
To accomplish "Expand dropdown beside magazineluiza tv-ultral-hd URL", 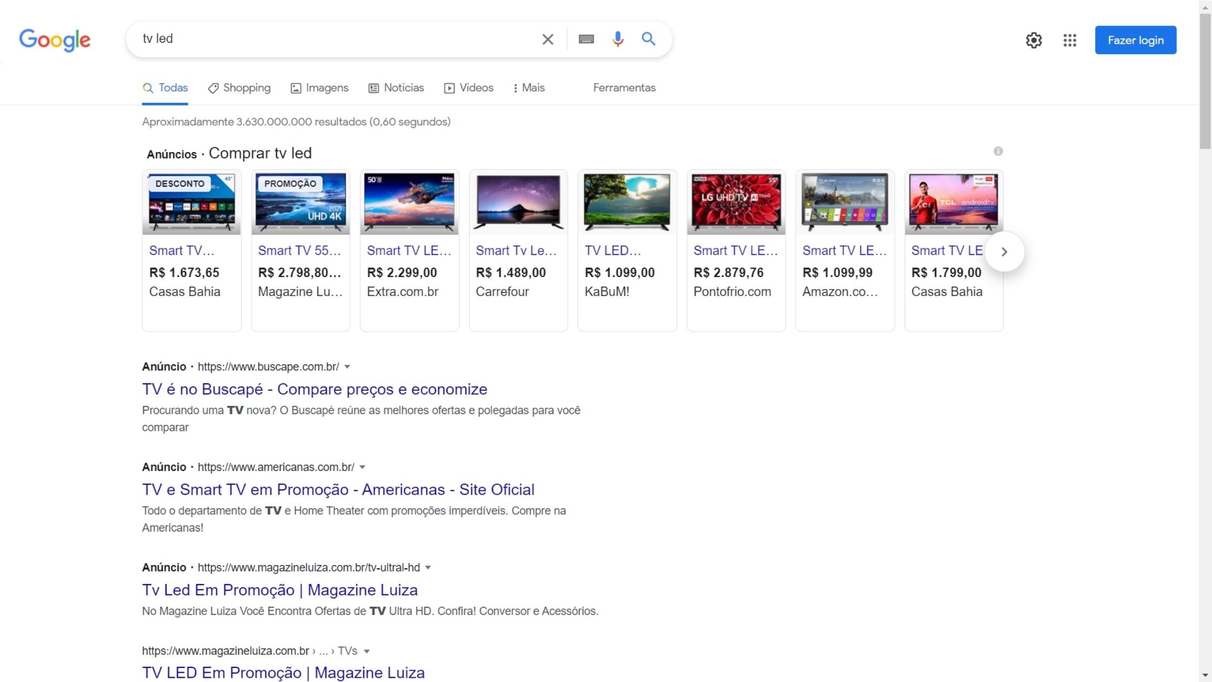I will [428, 568].
